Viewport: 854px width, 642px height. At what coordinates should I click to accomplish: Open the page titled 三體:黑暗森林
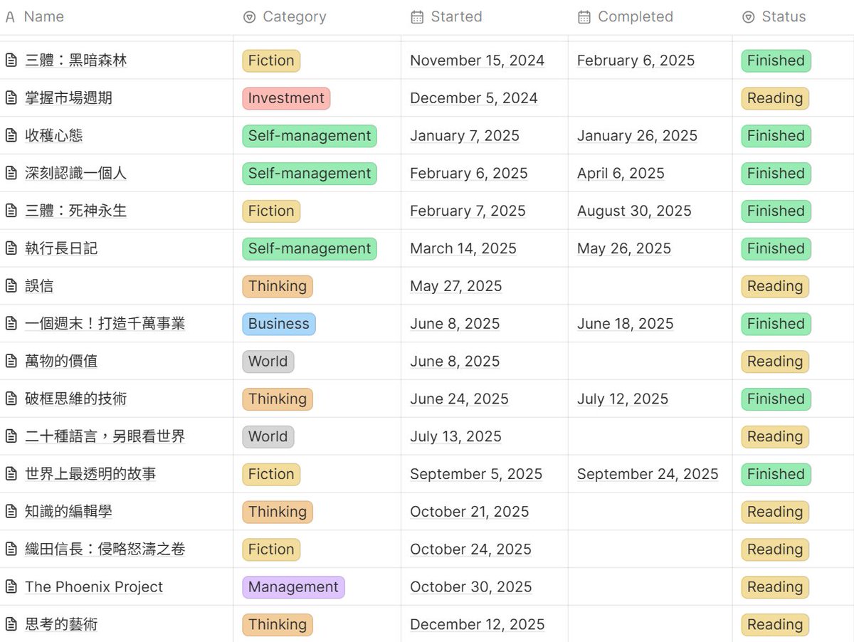click(75, 60)
